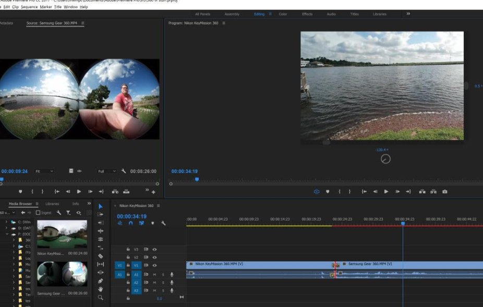This screenshot has height=307, width=483.
Task: Hide the V2 track output
Action: tap(154, 257)
